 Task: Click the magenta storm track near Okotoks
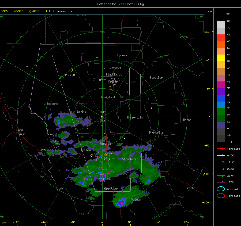(103, 182)
